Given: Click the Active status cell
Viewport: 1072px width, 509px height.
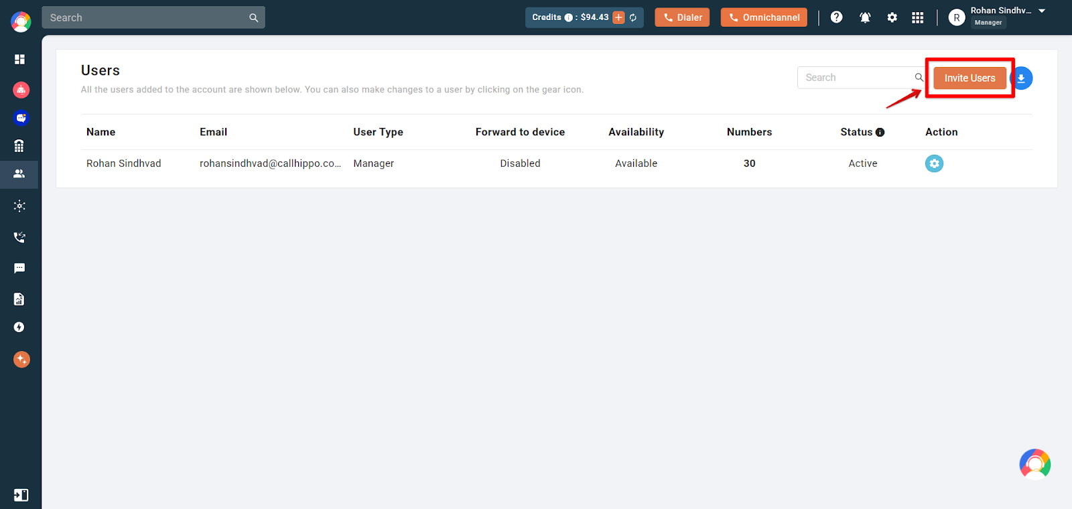Looking at the screenshot, I should pos(862,163).
